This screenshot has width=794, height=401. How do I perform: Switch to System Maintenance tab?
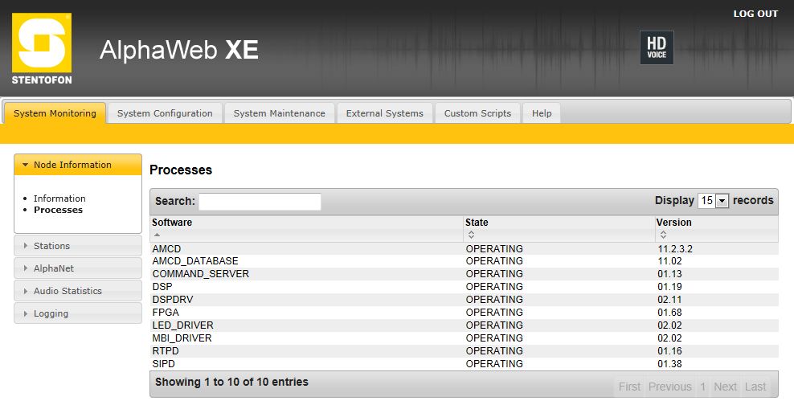click(x=279, y=113)
